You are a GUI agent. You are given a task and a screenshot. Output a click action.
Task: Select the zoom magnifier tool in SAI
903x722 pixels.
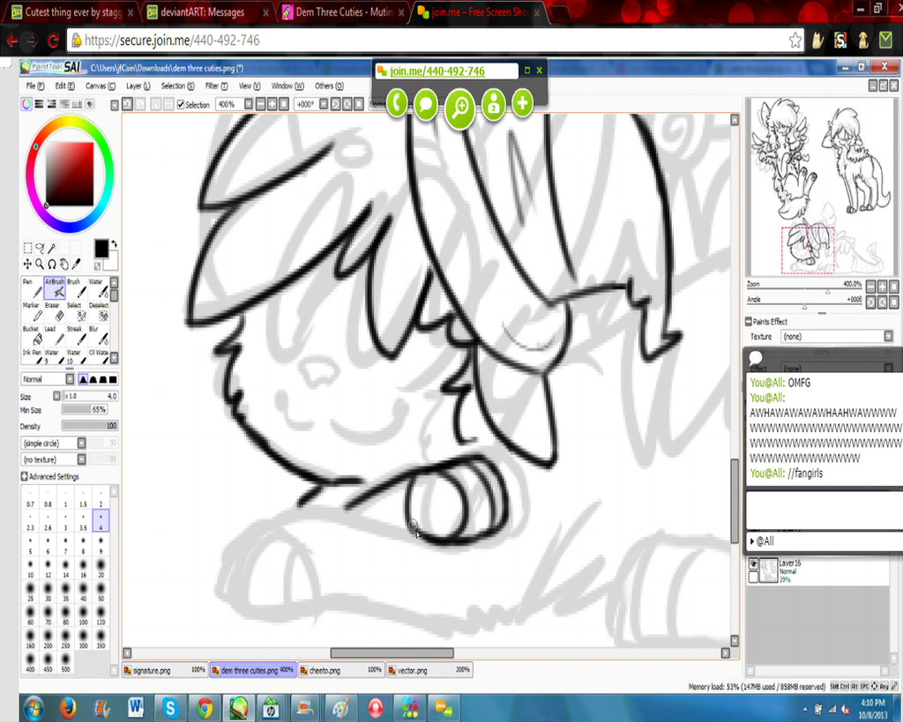[39, 264]
